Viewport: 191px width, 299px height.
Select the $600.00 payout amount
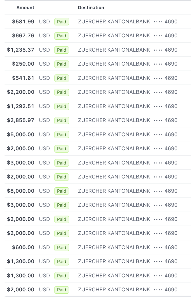(23, 247)
